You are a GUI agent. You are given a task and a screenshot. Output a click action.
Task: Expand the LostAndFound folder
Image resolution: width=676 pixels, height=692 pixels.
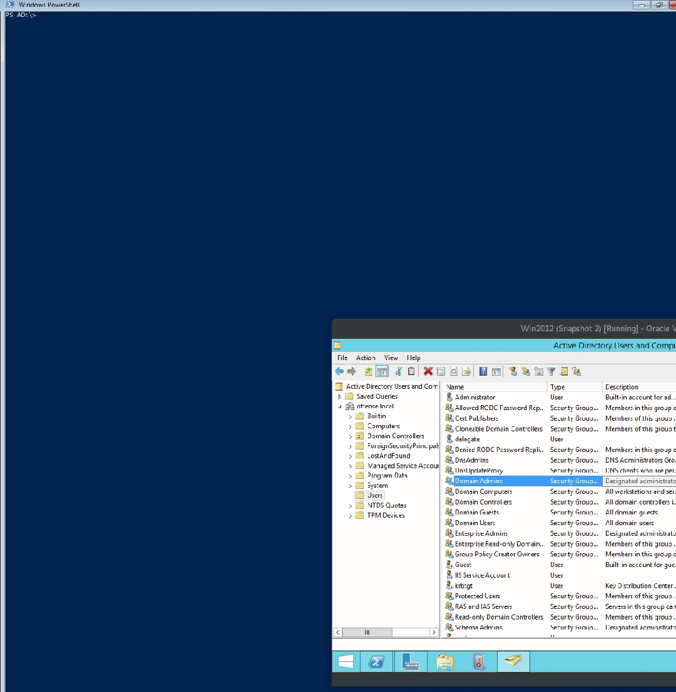(351, 456)
